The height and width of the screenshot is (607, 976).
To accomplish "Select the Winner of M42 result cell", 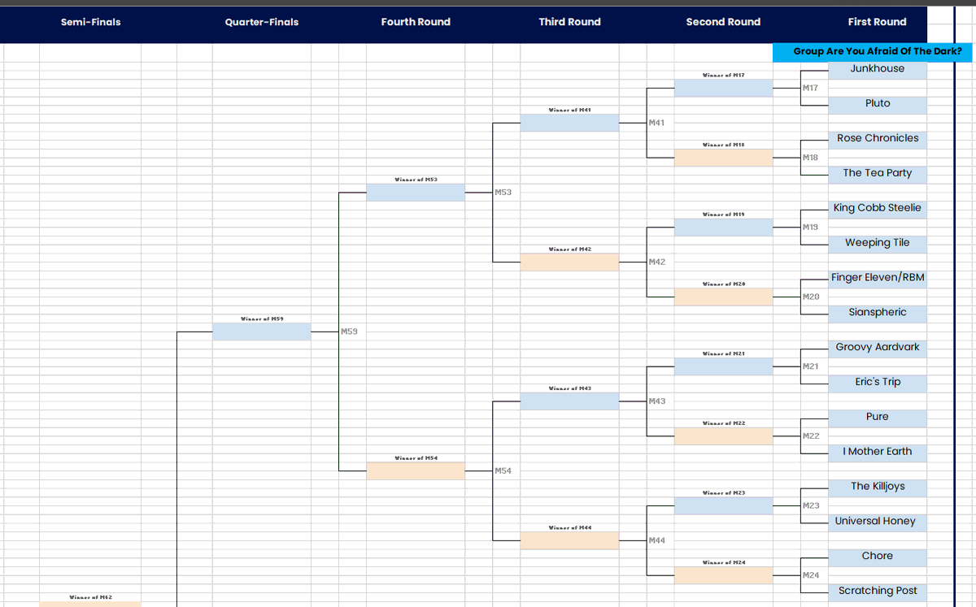I will point(569,262).
